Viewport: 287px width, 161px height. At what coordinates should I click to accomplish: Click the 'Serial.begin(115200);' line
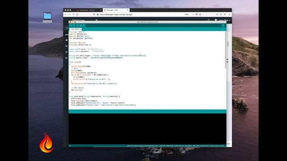81,66
